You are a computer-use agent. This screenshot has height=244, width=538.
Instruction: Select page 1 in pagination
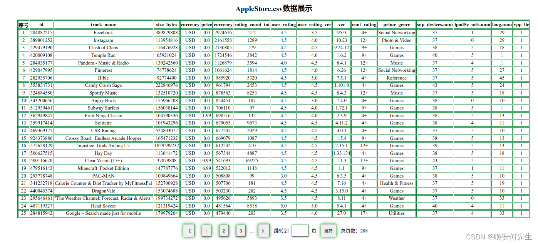tap(206, 231)
